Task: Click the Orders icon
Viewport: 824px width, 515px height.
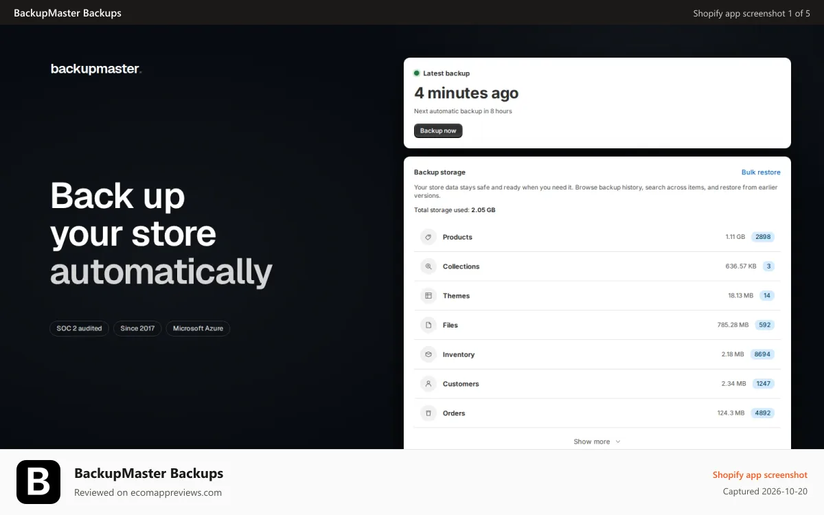Action: 428,413
